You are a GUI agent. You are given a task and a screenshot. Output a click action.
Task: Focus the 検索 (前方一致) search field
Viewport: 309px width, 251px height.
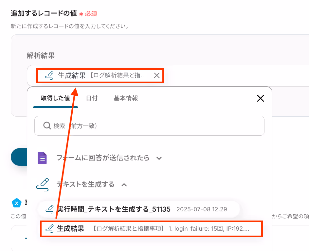pyautogui.click(x=149, y=126)
